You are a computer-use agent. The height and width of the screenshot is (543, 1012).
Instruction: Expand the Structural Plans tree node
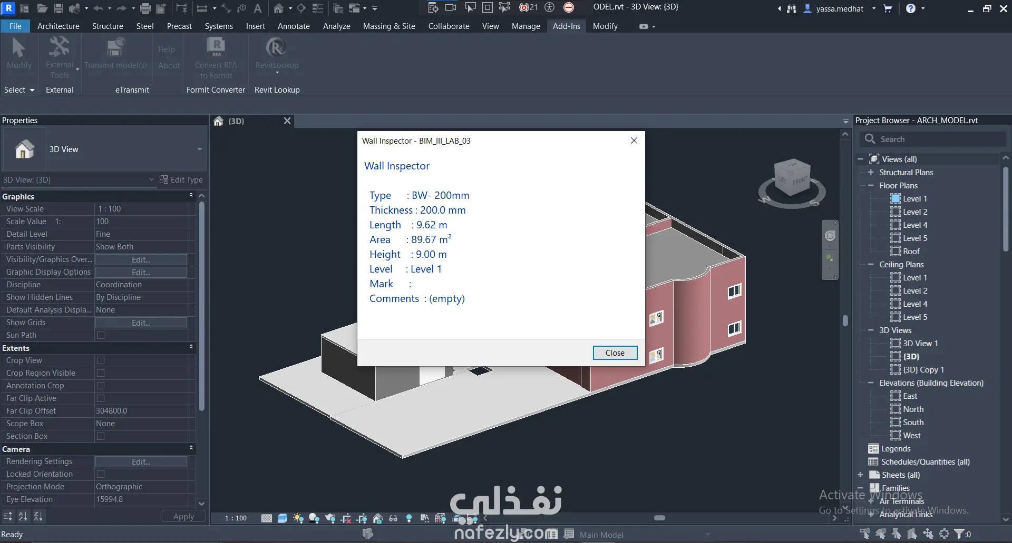(x=871, y=172)
